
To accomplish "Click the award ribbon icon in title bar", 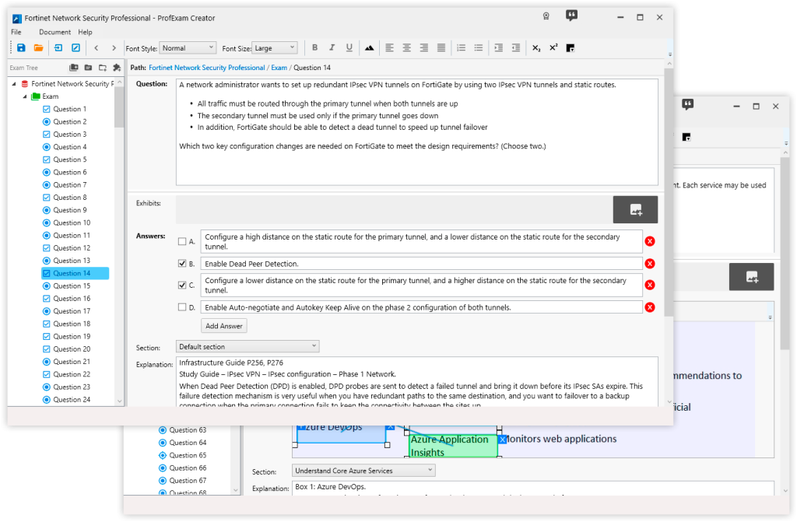I will point(546,16).
